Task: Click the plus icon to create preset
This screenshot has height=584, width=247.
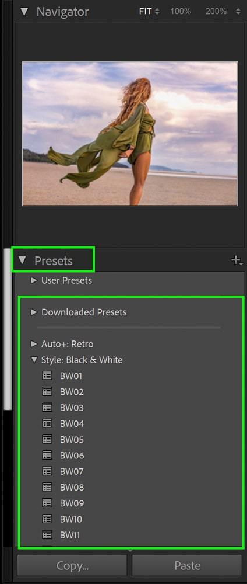Action: click(237, 260)
